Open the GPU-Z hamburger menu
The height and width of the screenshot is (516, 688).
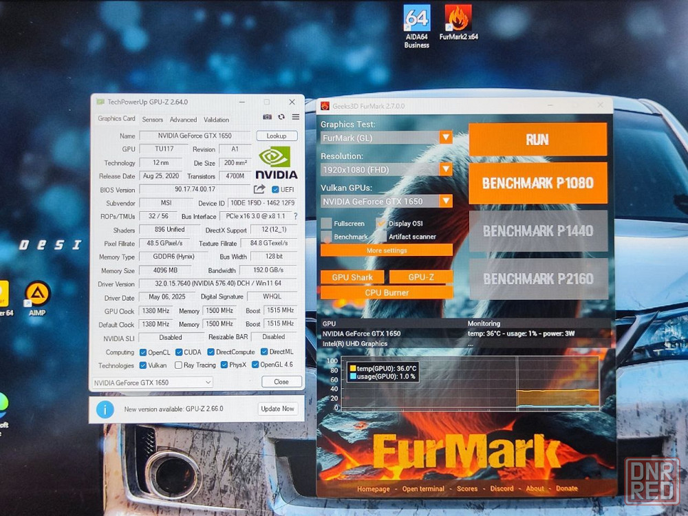296,117
